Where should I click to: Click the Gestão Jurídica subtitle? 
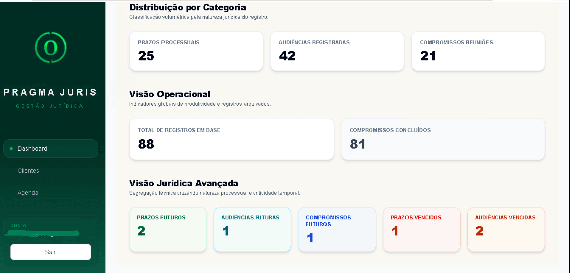[x=50, y=106]
